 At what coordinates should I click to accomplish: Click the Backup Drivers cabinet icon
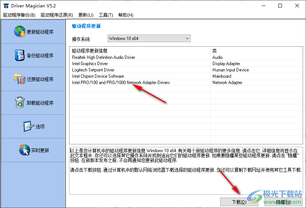pyautogui.click(x=20, y=55)
